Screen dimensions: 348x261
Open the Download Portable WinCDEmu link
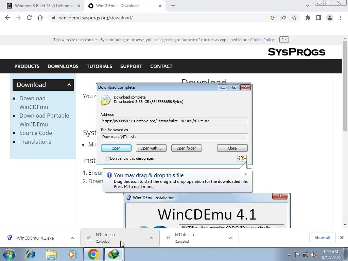coord(44,120)
